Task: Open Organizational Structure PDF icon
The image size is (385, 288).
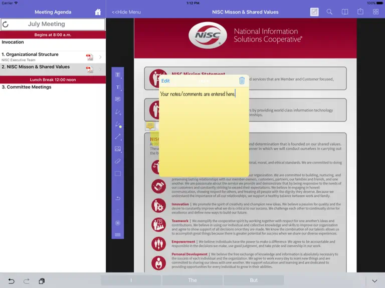Action: [x=90, y=57]
